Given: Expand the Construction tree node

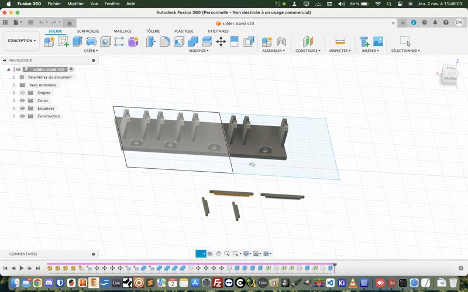Looking at the screenshot, I should 14,116.
